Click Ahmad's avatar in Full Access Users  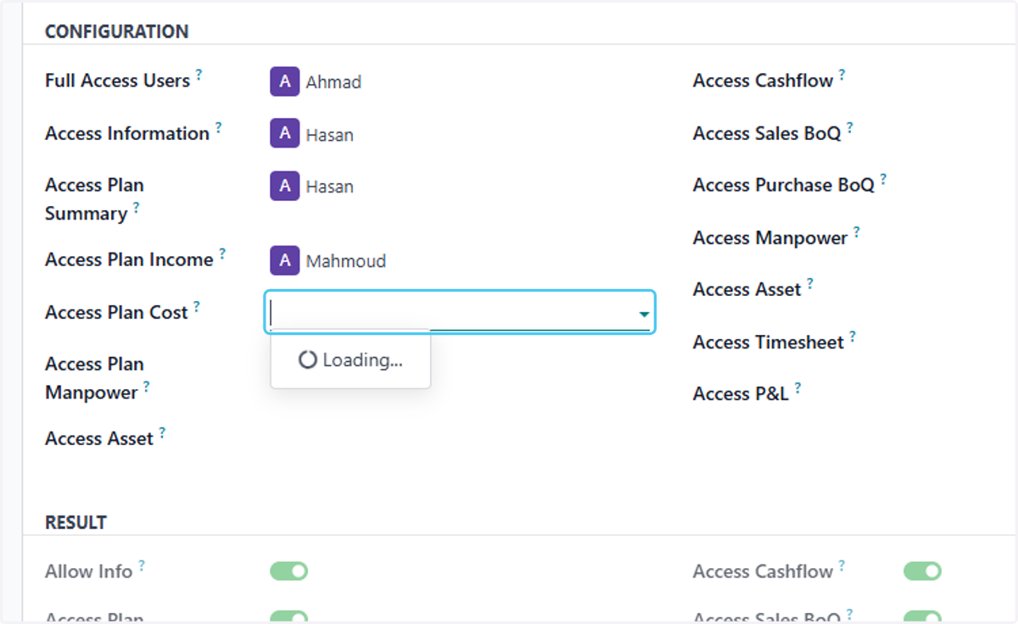coord(285,81)
